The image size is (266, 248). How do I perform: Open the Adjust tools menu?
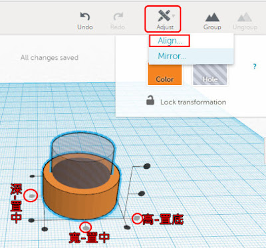(165, 20)
